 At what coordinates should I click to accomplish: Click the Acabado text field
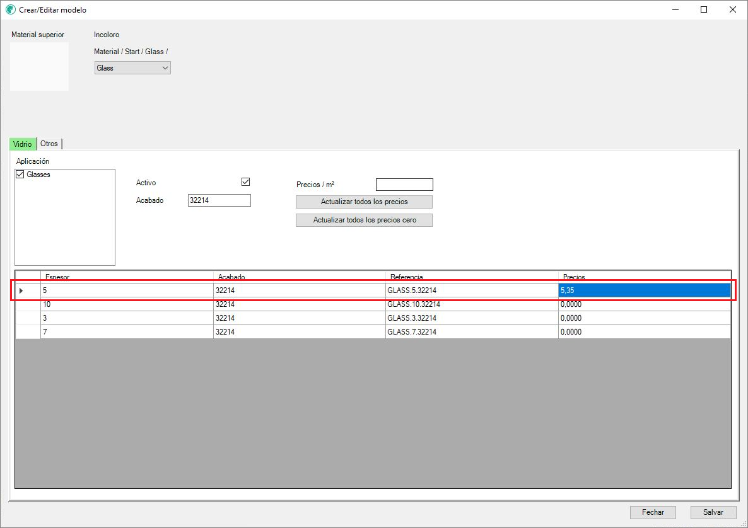(x=219, y=200)
